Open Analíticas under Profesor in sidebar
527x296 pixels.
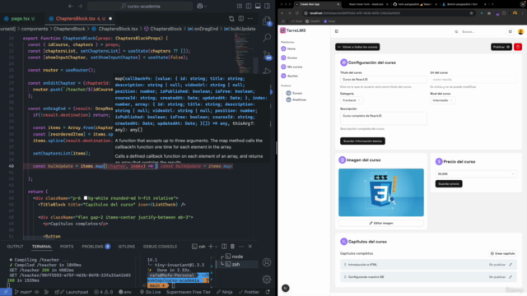tap(296, 99)
